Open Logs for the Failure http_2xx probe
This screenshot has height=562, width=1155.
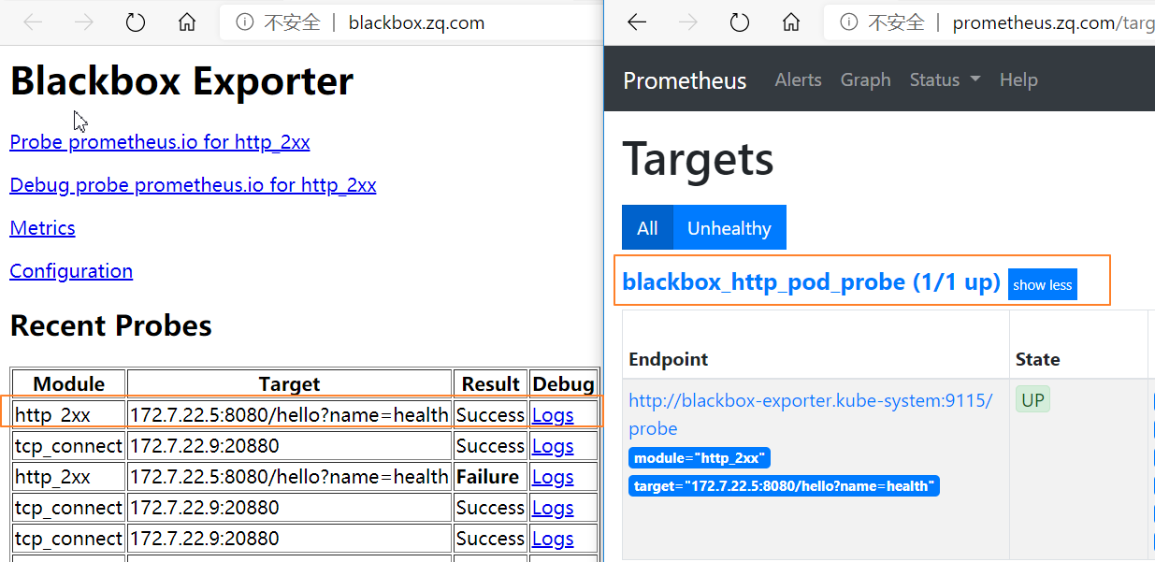click(x=553, y=477)
